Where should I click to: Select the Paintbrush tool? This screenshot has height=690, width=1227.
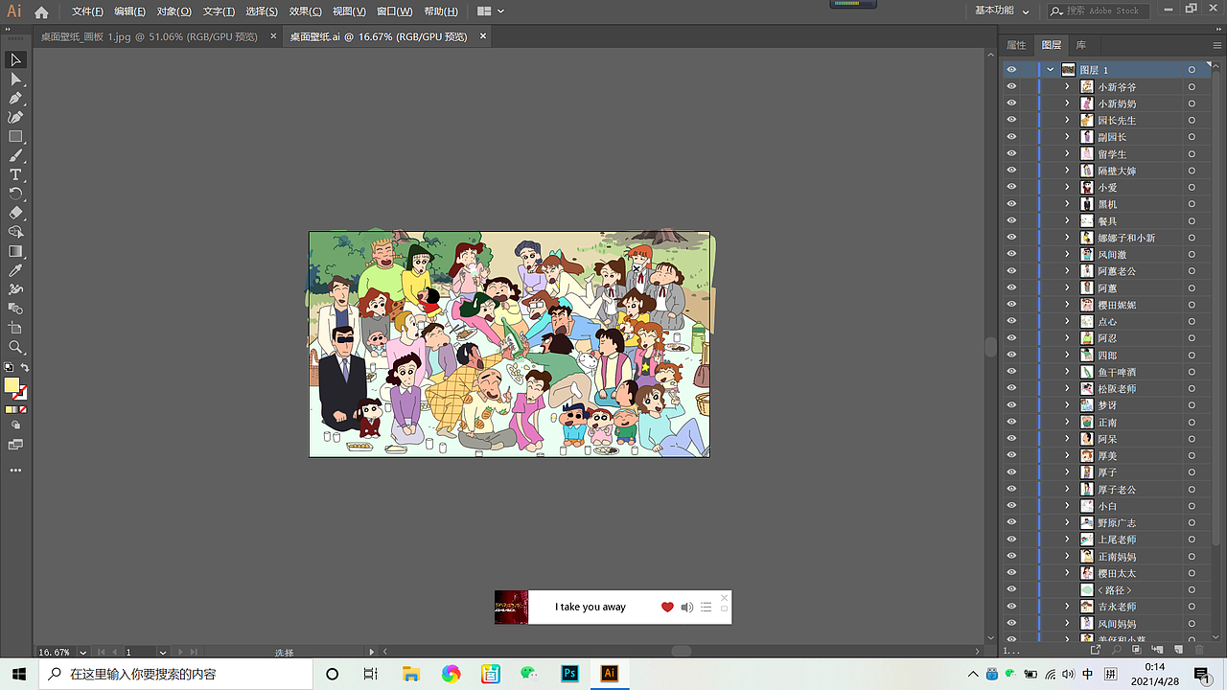[15, 155]
